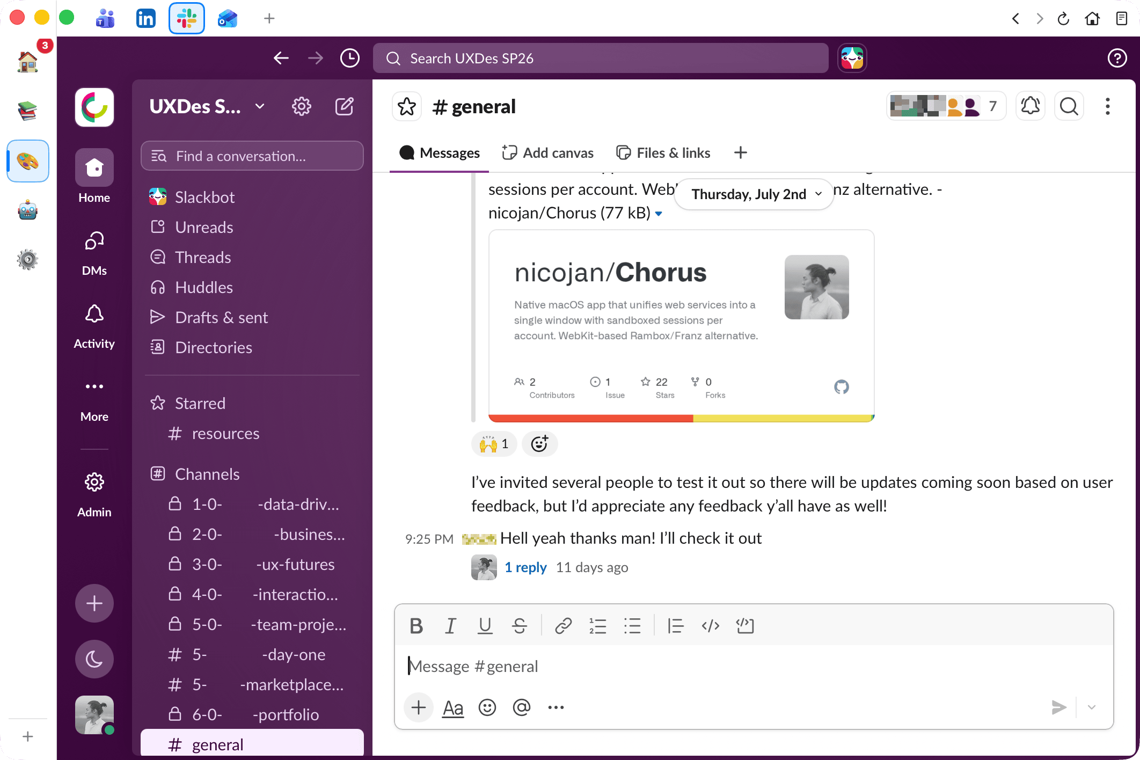Open channel notification bell settings

(1031, 106)
